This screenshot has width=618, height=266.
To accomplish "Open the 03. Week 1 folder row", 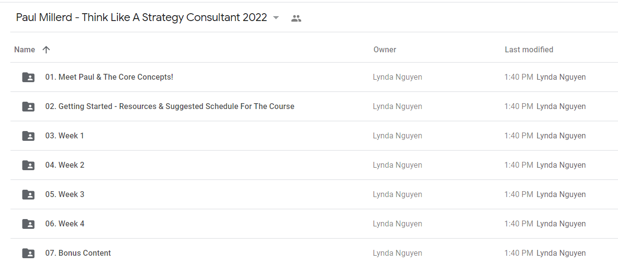I will [314, 136].
